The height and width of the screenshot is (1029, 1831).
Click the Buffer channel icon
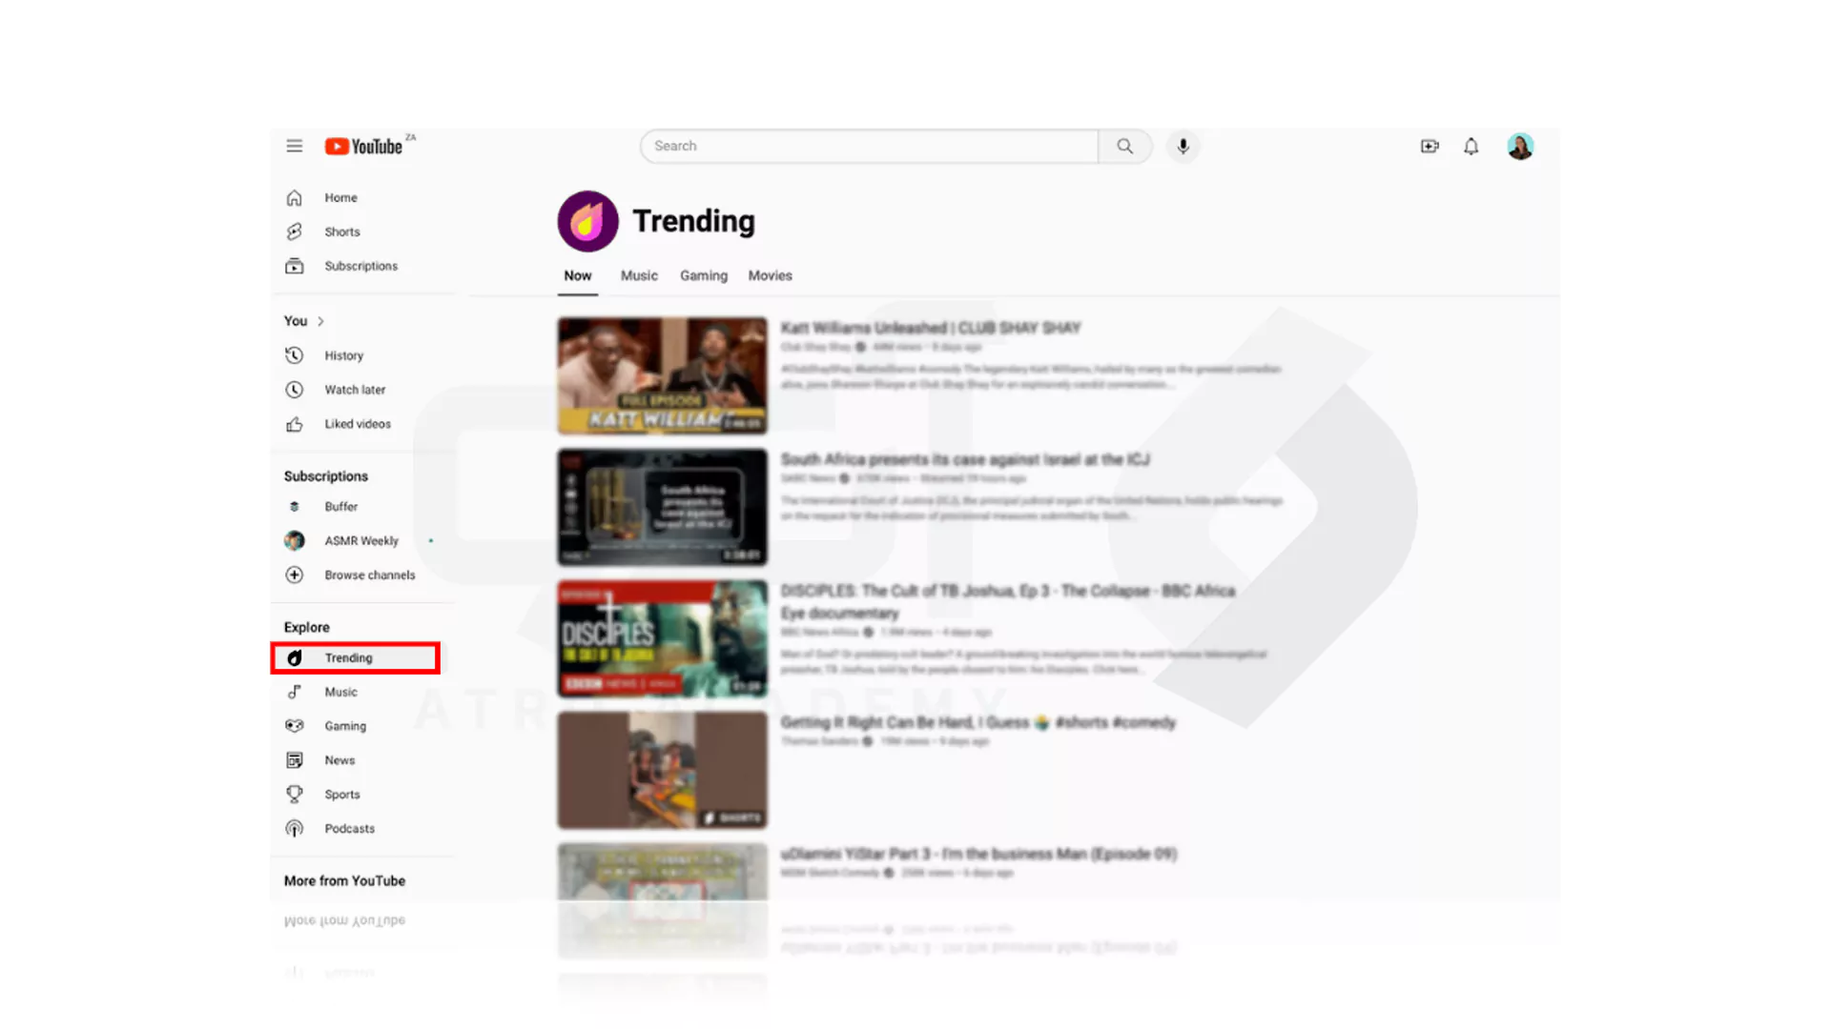(x=294, y=507)
